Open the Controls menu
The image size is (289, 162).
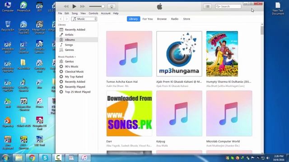(93, 13)
